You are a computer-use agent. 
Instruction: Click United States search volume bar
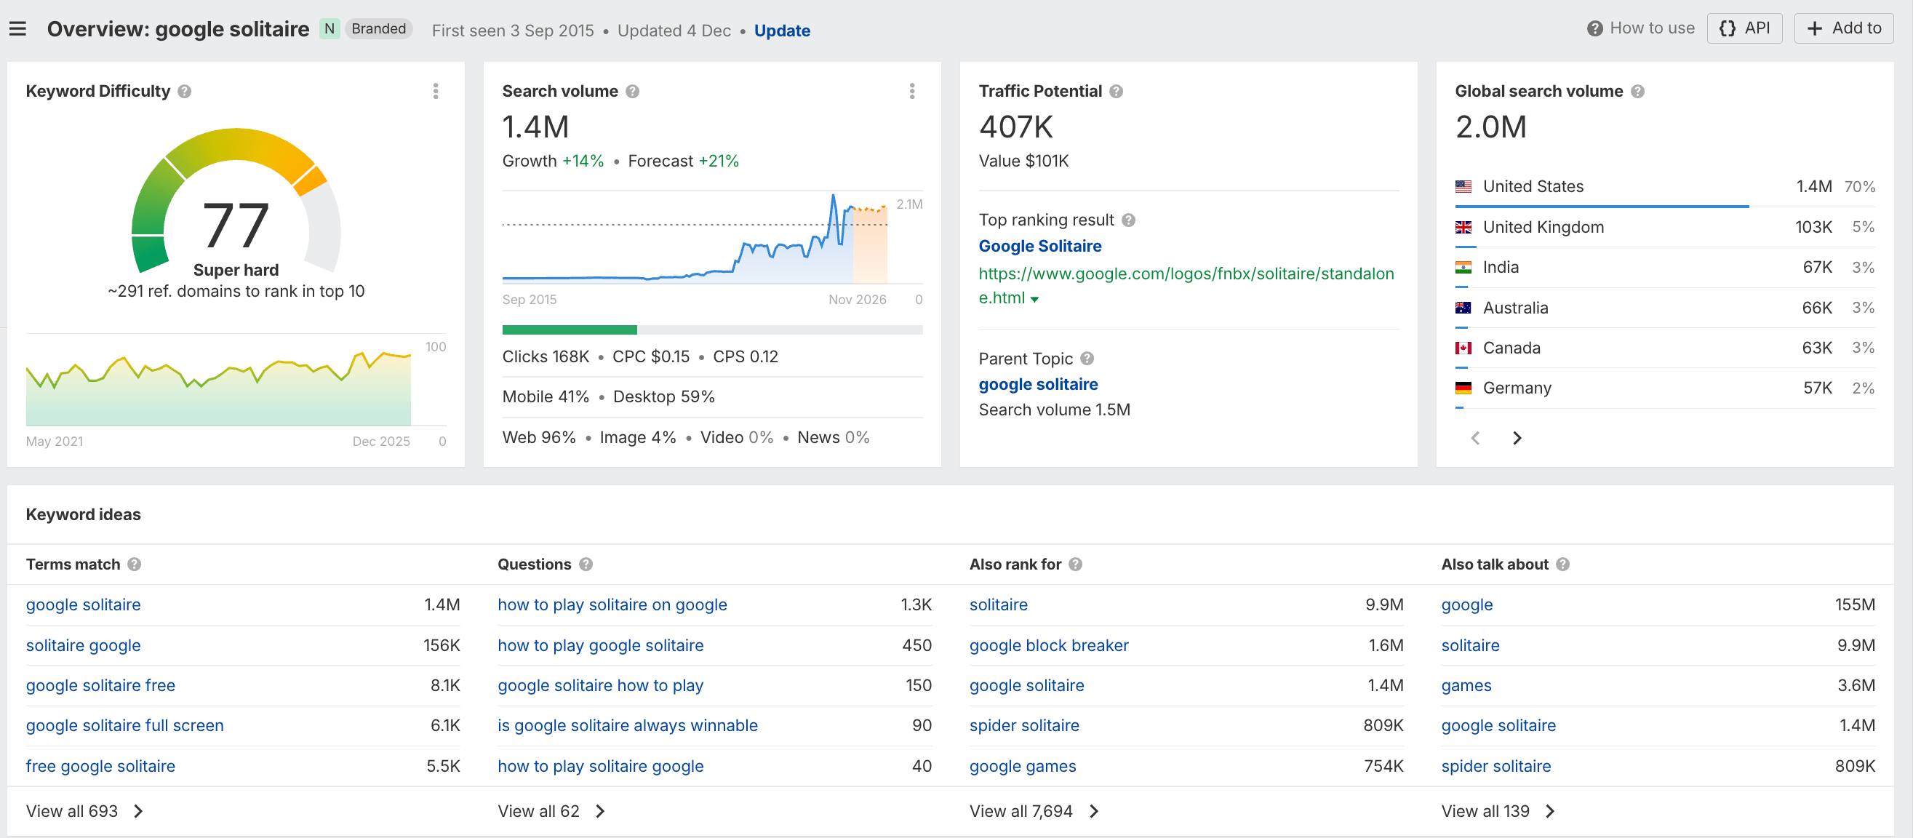(1602, 206)
